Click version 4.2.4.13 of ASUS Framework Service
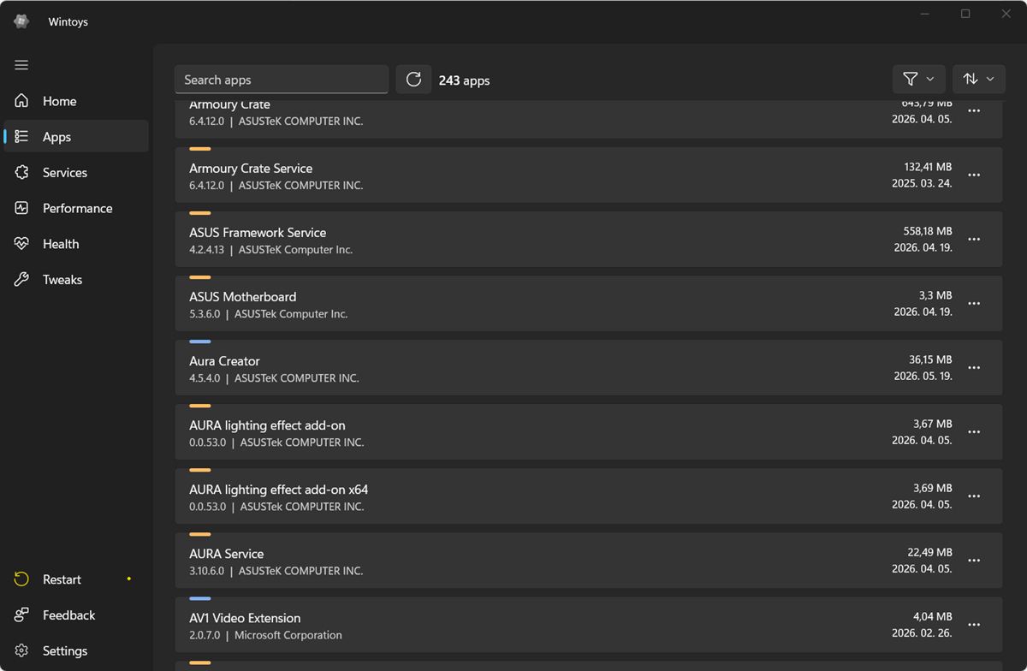The width and height of the screenshot is (1027, 671). (x=206, y=250)
